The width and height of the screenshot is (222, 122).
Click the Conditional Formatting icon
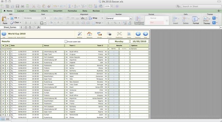click(x=138, y=19)
